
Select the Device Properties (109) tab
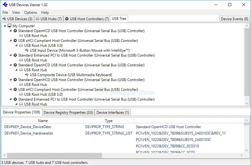[x=21, y=112]
